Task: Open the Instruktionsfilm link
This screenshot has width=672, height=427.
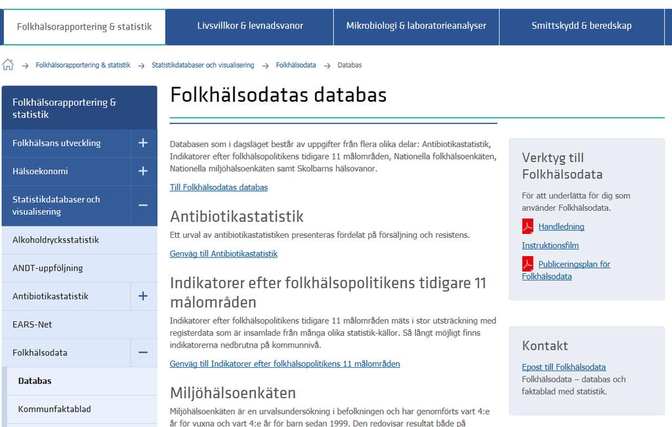Action: pyautogui.click(x=551, y=246)
